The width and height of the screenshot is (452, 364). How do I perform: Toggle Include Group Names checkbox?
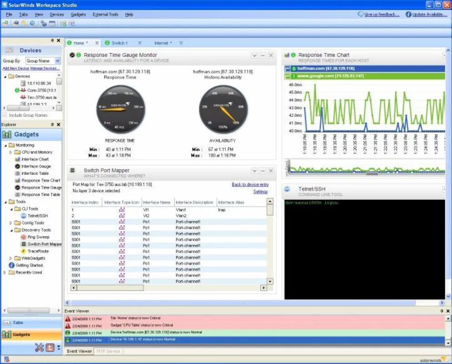tap(5, 115)
